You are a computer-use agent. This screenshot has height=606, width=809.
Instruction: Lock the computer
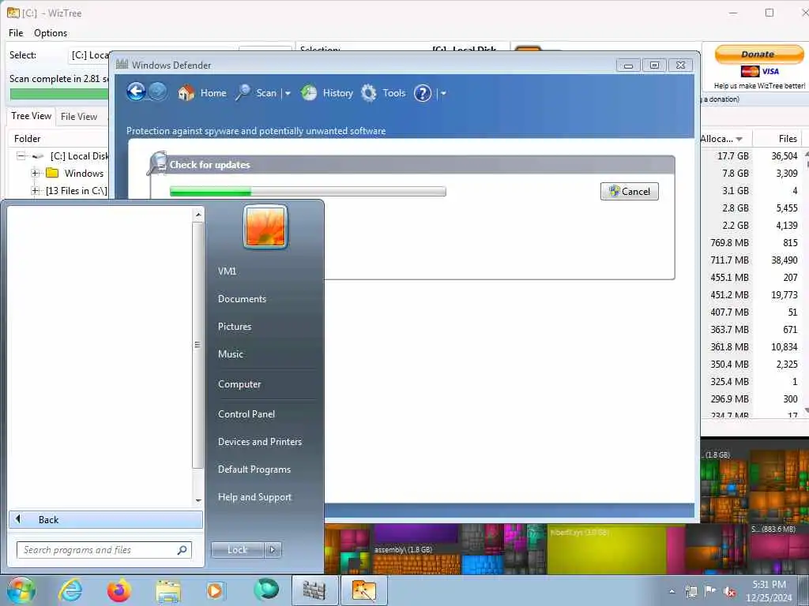(x=237, y=550)
